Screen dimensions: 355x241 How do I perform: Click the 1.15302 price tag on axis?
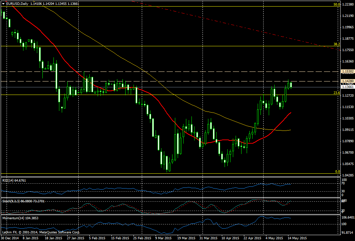click(348, 71)
